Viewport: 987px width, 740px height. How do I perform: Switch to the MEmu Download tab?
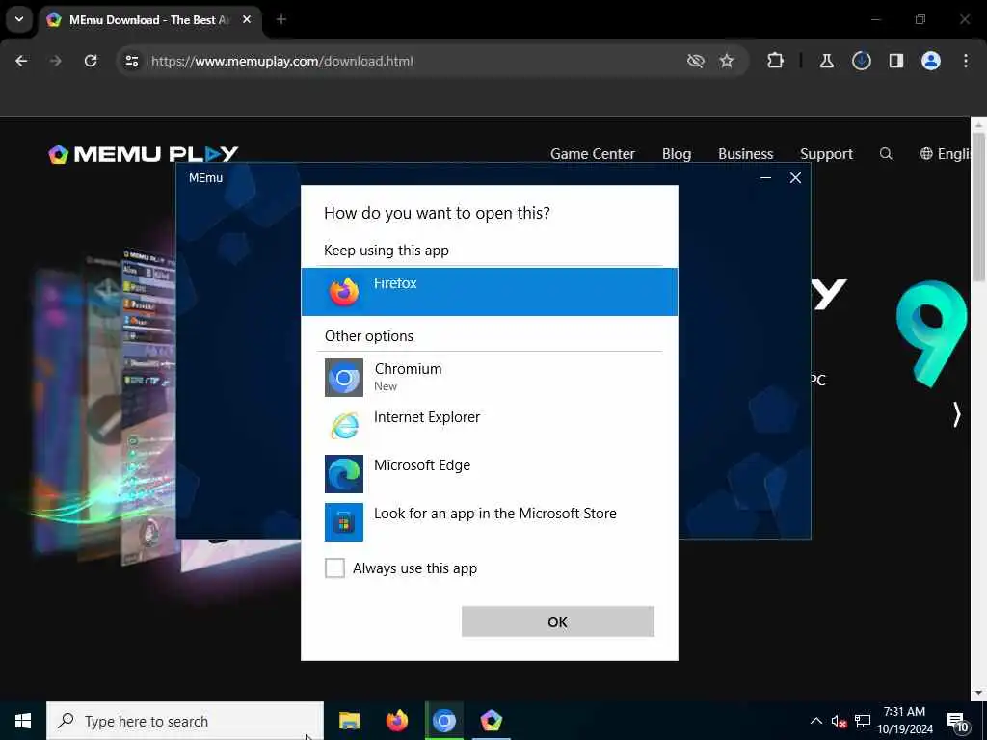[149, 20]
